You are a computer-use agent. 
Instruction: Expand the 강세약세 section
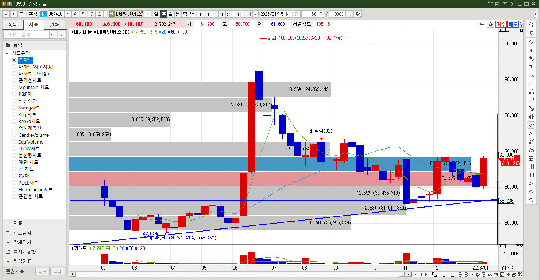(x=8, y=242)
